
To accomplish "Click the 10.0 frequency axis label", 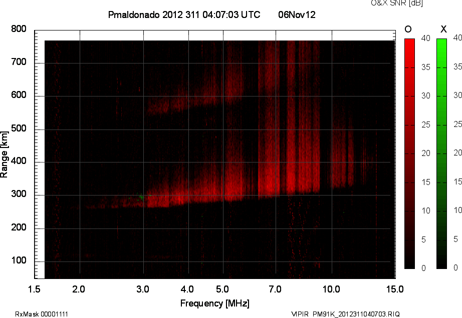I will (x=331, y=289).
